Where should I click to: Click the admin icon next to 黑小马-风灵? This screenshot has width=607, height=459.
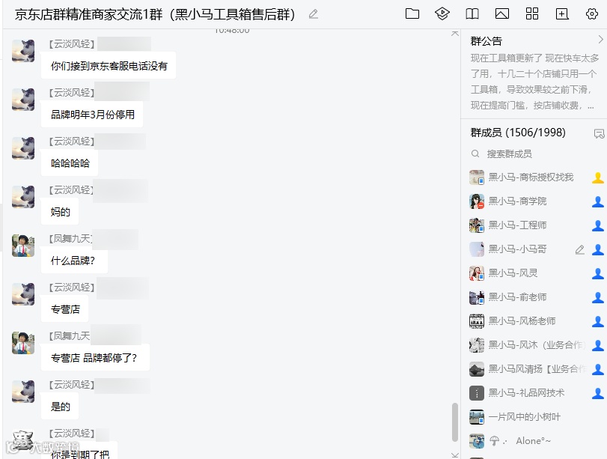point(598,273)
